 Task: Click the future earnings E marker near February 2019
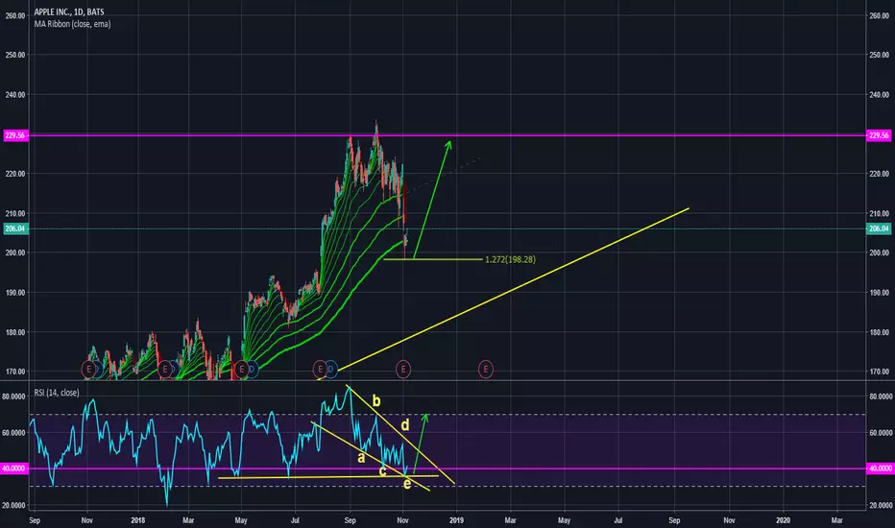[x=486, y=370]
